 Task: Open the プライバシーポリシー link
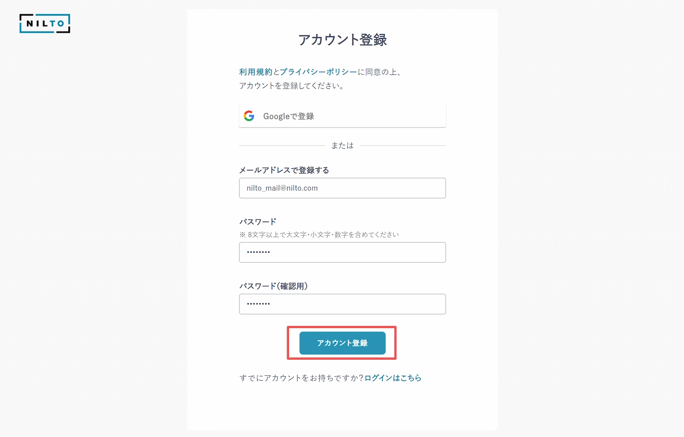(x=318, y=72)
